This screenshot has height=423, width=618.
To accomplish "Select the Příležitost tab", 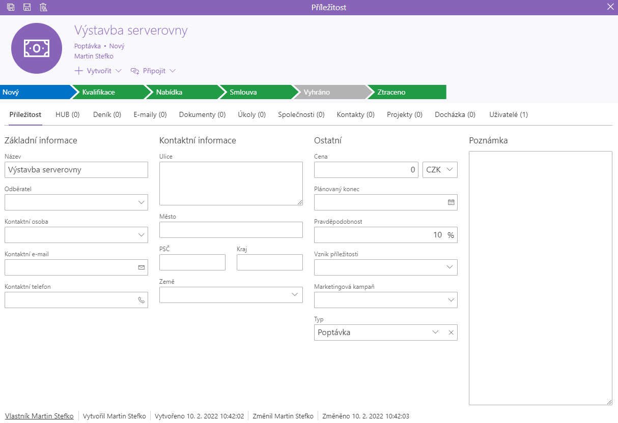I will 25,115.
